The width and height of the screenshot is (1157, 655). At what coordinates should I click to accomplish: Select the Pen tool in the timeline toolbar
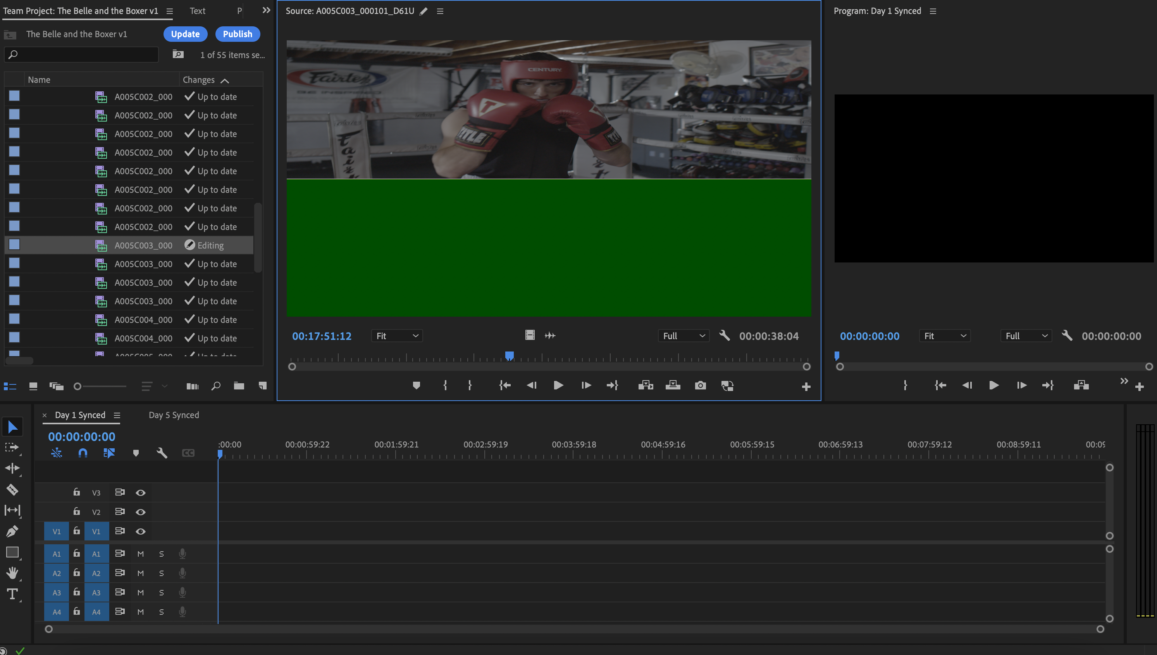click(x=13, y=531)
